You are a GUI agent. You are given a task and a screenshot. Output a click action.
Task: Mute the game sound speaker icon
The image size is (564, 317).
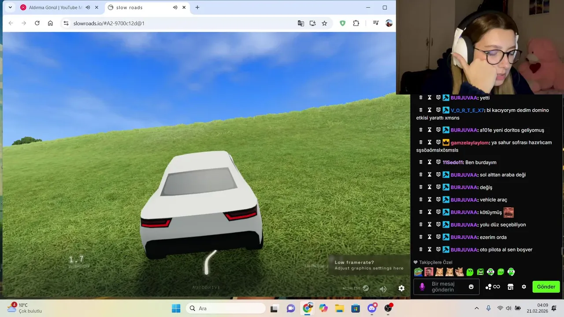click(383, 289)
